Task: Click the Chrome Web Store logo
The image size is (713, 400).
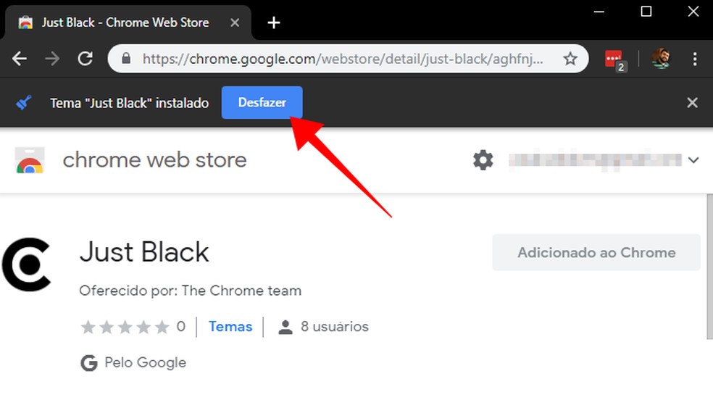Action: (x=30, y=160)
